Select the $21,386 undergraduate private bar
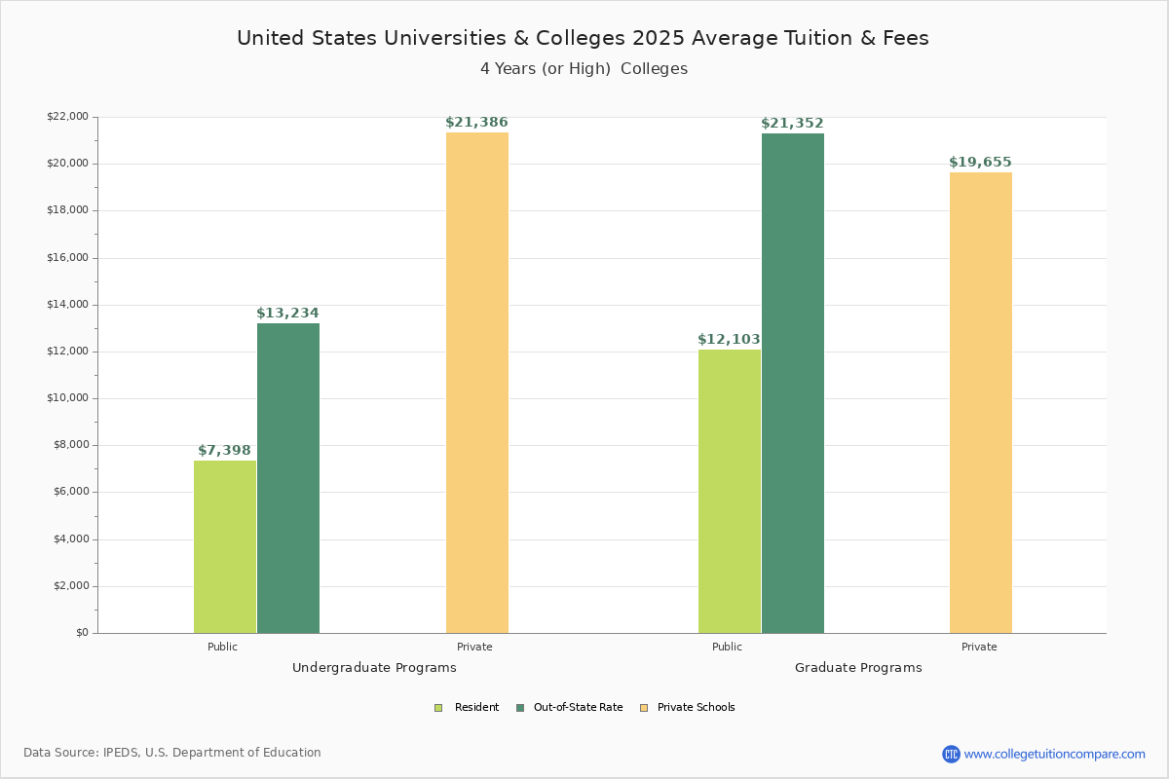The width and height of the screenshot is (1169, 779). coord(477,383)
